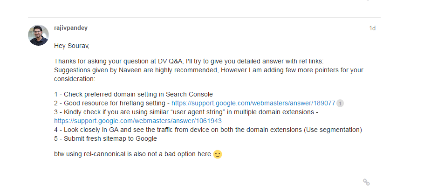Open rajivpandey's profile picture
This screenshot has height=193, width=424.
pyautogui.click(x=39, y=35)
